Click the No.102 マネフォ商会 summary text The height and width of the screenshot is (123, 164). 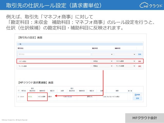pyautogui.click(x=113, y=97)
